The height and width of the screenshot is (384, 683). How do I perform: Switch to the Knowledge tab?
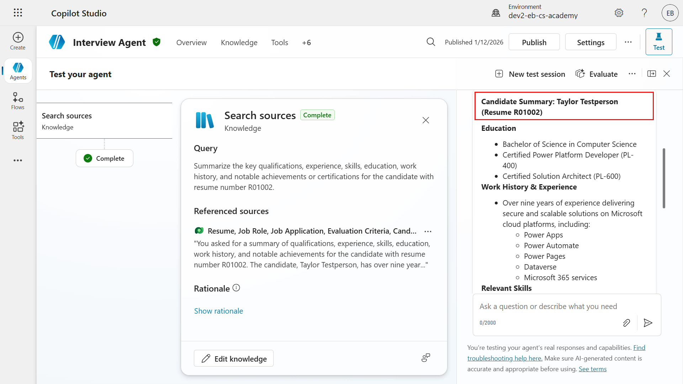click(239, 43)
